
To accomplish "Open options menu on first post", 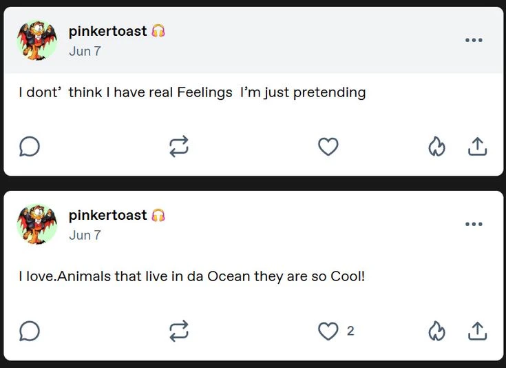I will (x=474, y=40).
